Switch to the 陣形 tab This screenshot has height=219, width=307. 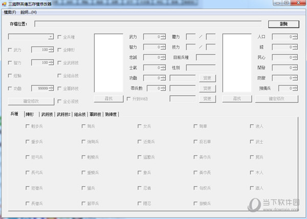pos(32,114)
